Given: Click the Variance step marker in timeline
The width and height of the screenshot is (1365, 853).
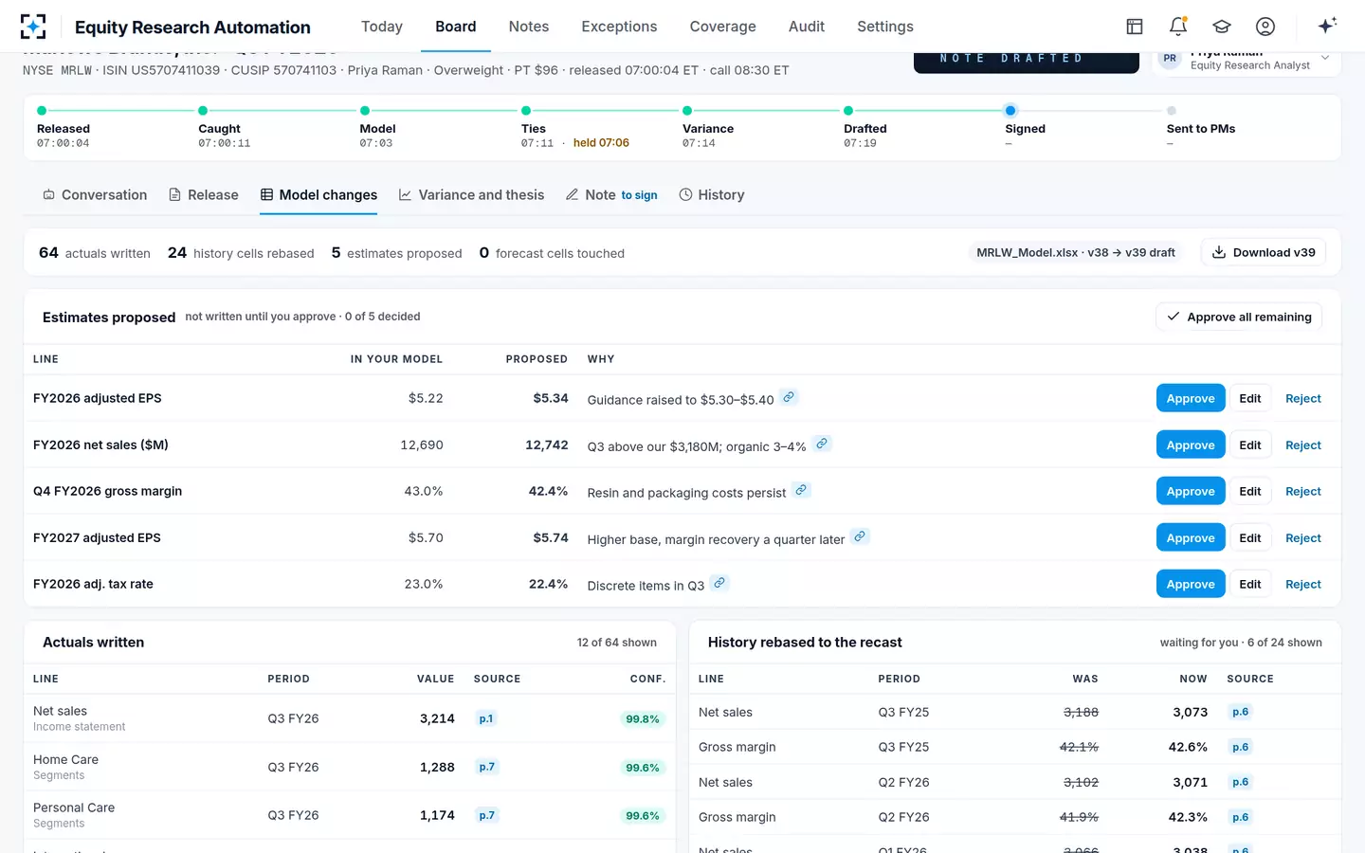Looking at the screenshot, I should click(687, 111).
